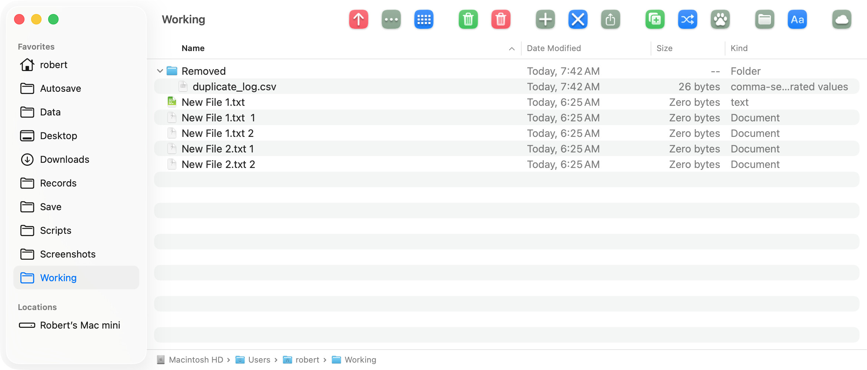Screen dimensions: 867x370
Task: Click the red upload arrow toolbar icon
Action: point(358,19)
